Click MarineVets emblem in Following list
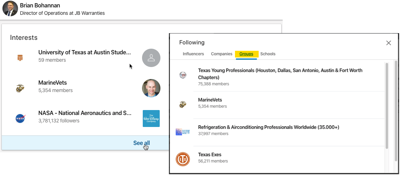 pos(183,104)
